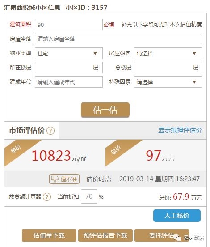Image resolution: width=210 pixels, height=247 pixels.
Task: Click the 10823 元/㎡ unit price value
Action: 59,156
